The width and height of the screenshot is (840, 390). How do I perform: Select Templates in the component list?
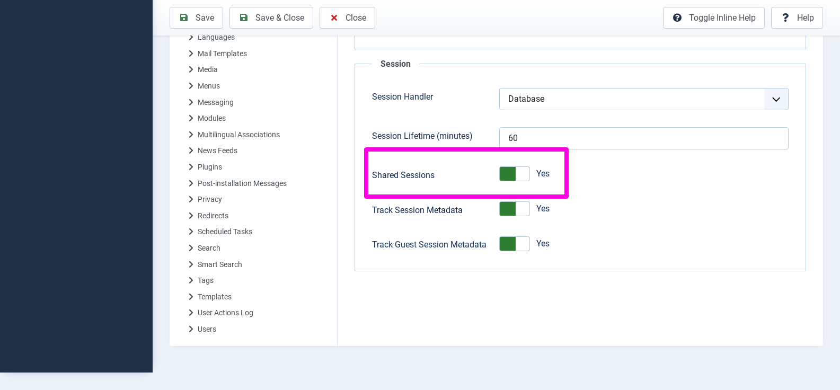pyautogui.click(x=215, y=297)
